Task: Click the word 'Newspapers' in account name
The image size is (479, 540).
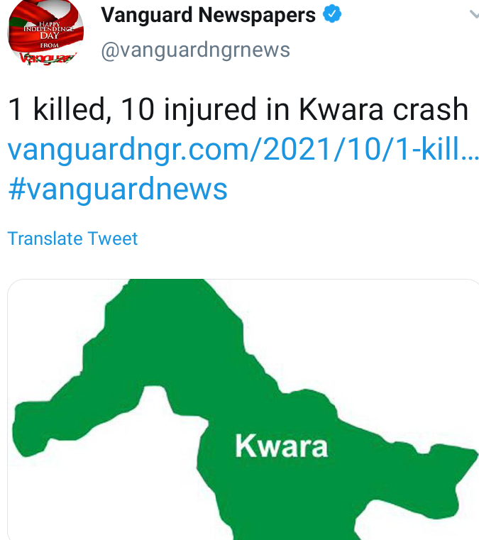Action: point(257,15)
